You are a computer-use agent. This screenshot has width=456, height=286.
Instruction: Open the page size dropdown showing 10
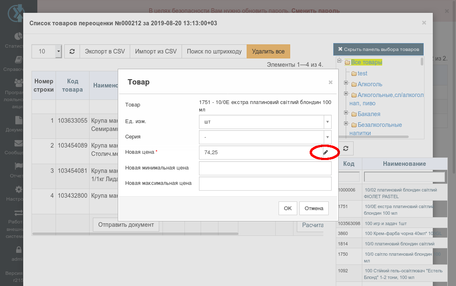click(46, 51)
